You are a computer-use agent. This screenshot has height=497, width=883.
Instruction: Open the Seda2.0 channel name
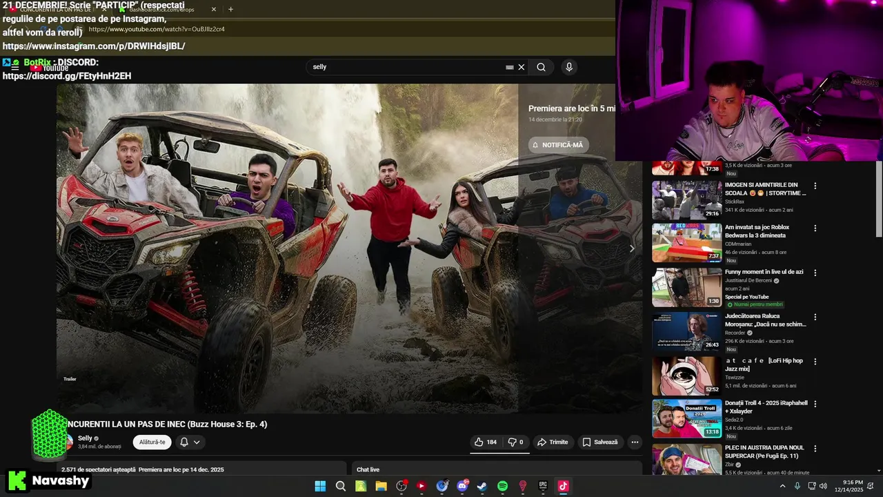click(x=735, y=419)
